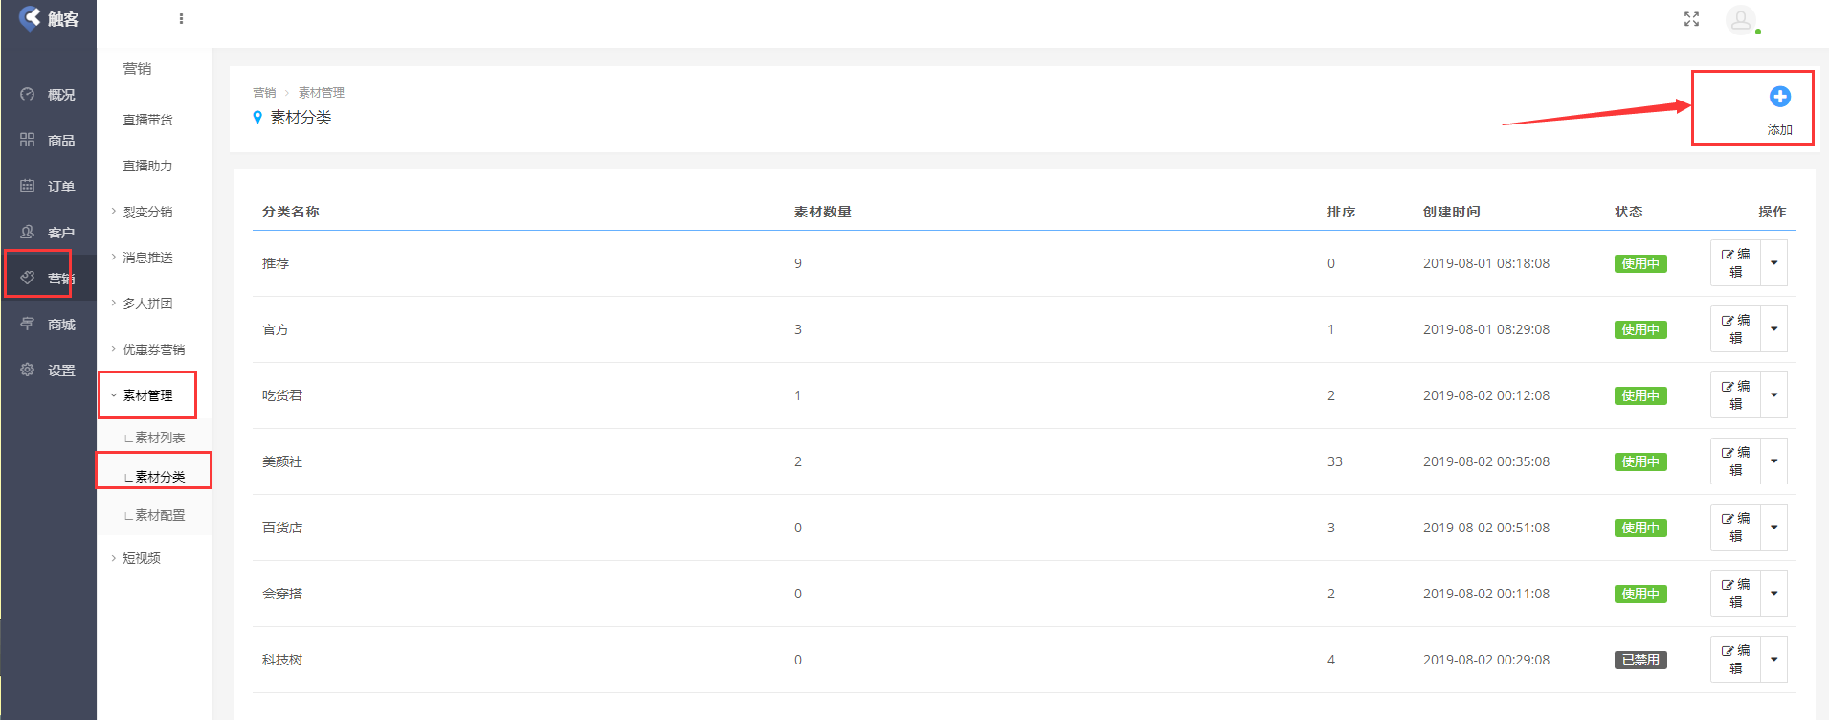1829x720 pixels.
Task: Click the 已禁用 status of 科技树
Action: click(x=1640, y=660)
